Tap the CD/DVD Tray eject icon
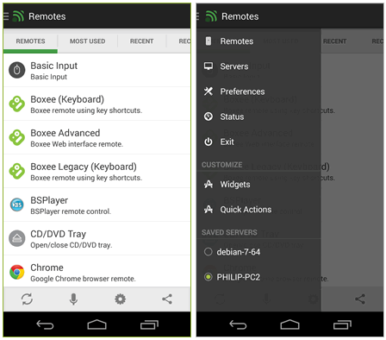The width and height of the screenshot is (386, 340). (x=17, y=238)
